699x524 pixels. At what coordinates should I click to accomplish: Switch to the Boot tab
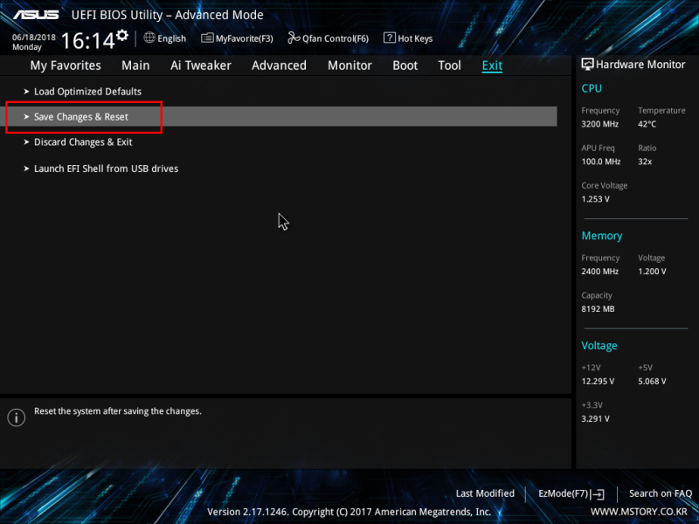click(x=405, y=65)
